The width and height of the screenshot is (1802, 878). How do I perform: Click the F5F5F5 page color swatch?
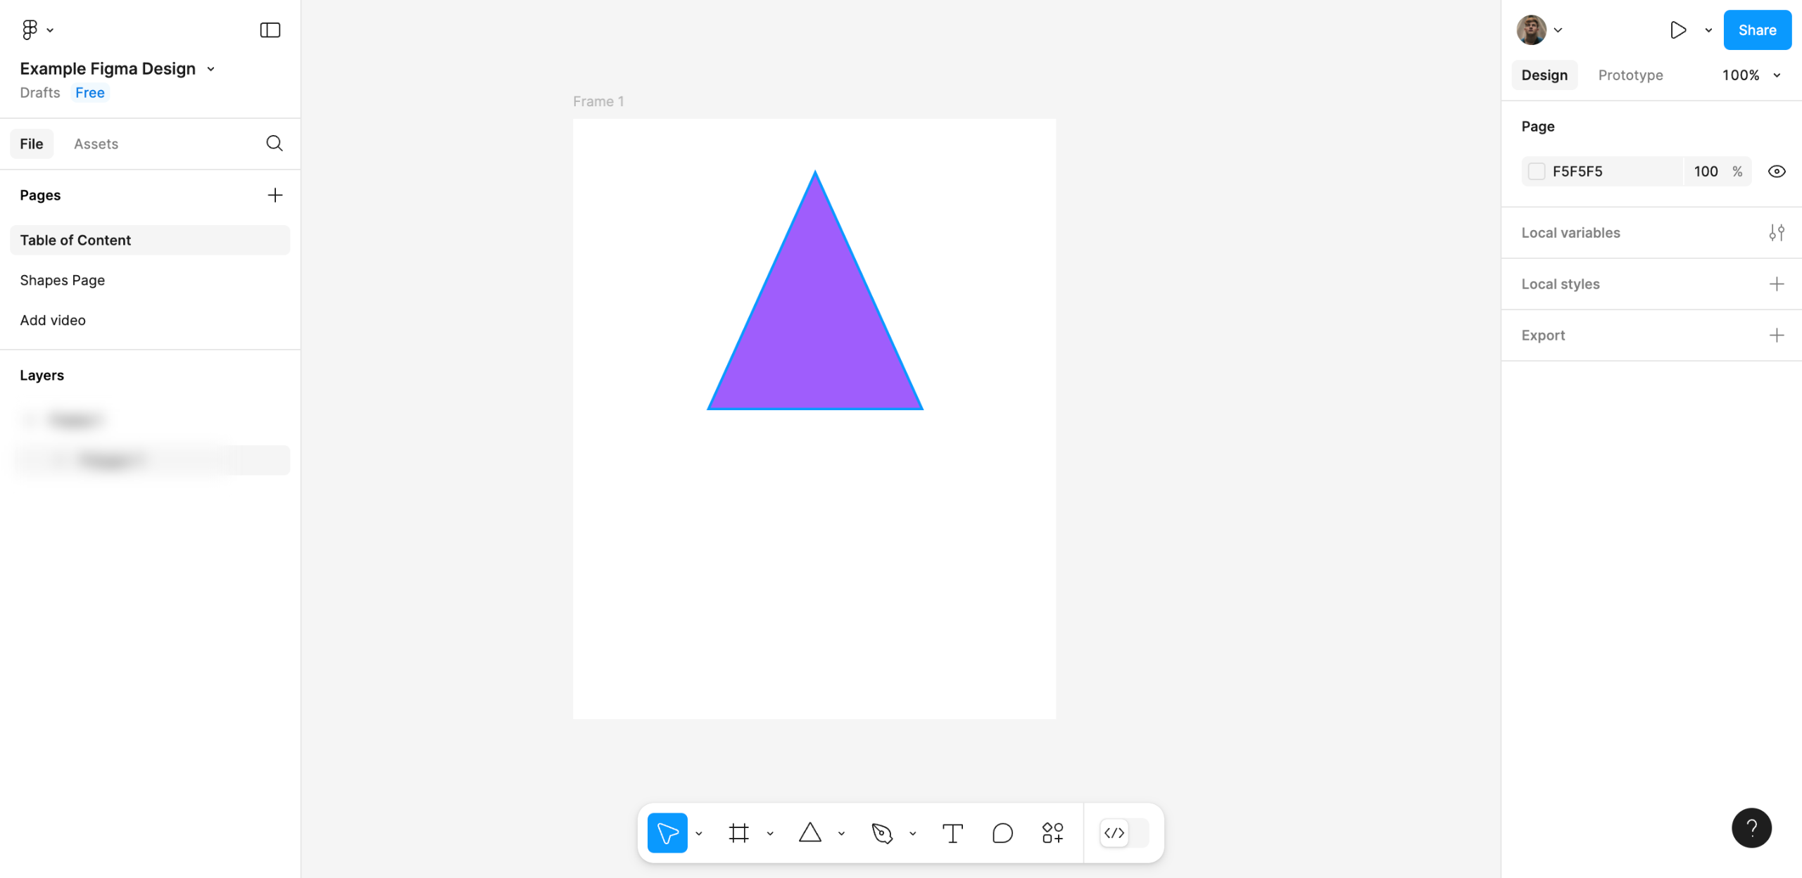click(x=1537, y=172)
